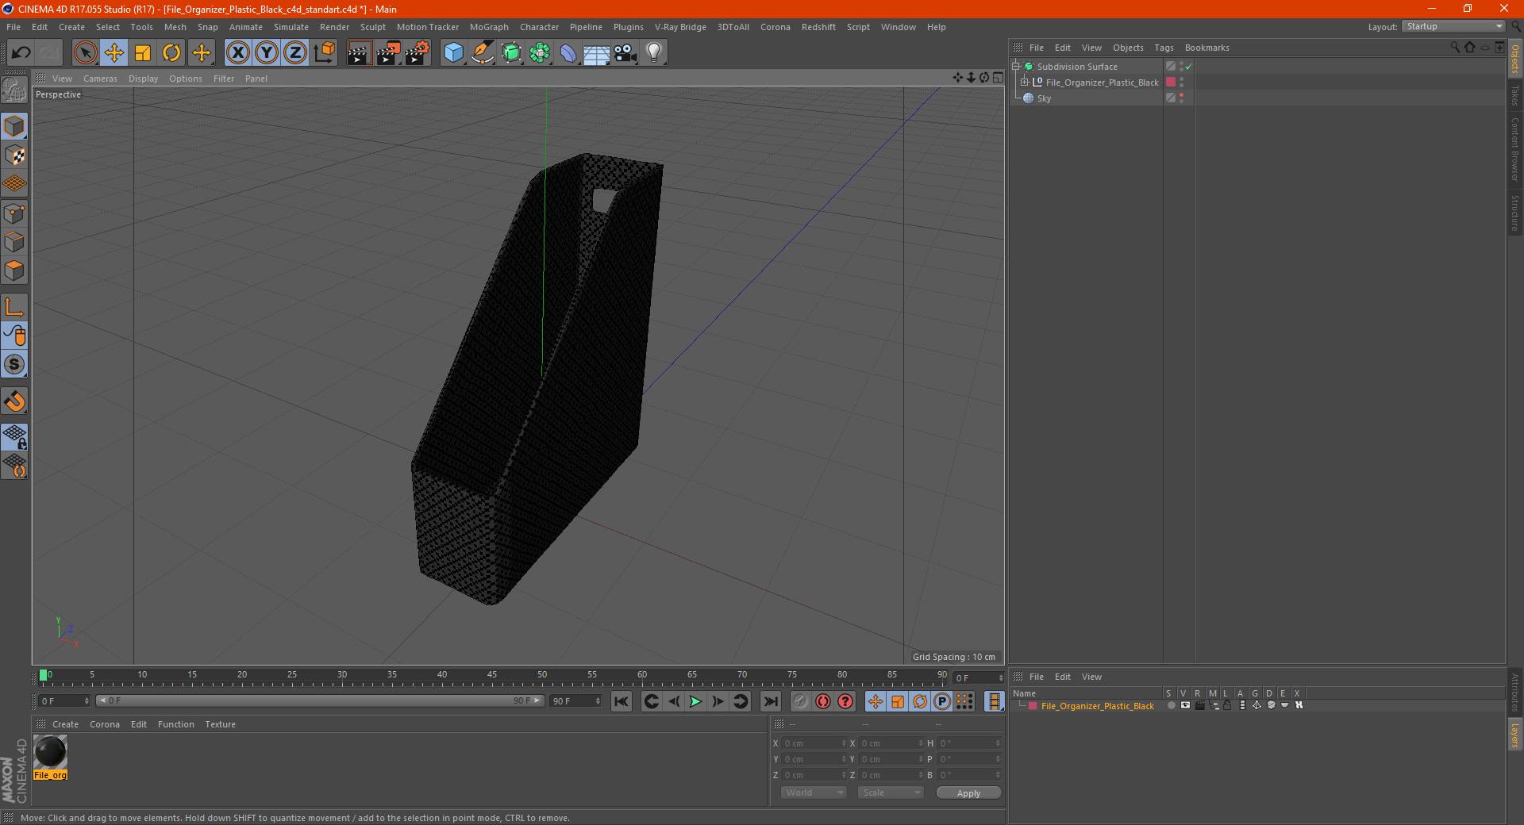Select the File_org material thumbnail
The height and width of the screenshot is (825, 1524).
coord(51,751)
